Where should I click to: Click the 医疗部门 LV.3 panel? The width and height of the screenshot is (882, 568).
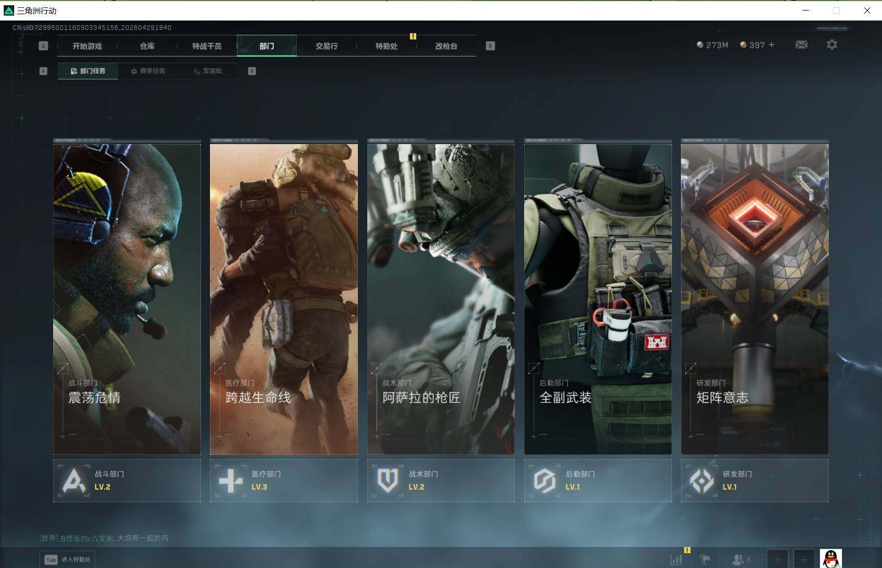click(x=284, y=481)
